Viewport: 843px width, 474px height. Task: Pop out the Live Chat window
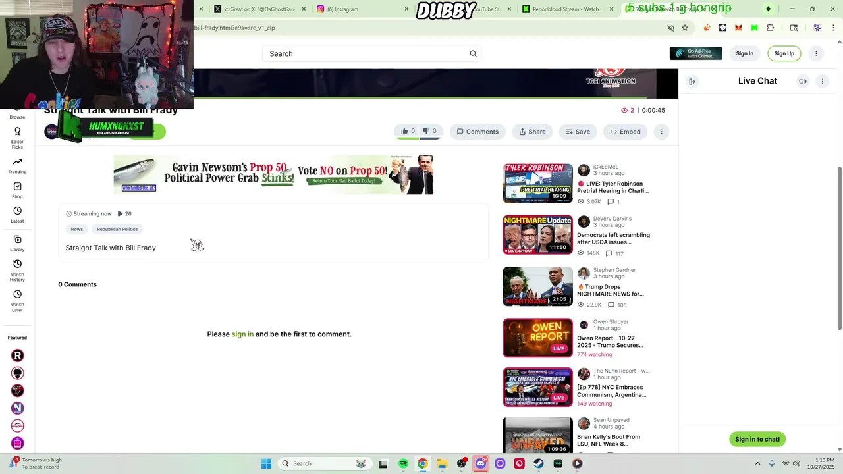pyautogui.click(x=803, y=81)
